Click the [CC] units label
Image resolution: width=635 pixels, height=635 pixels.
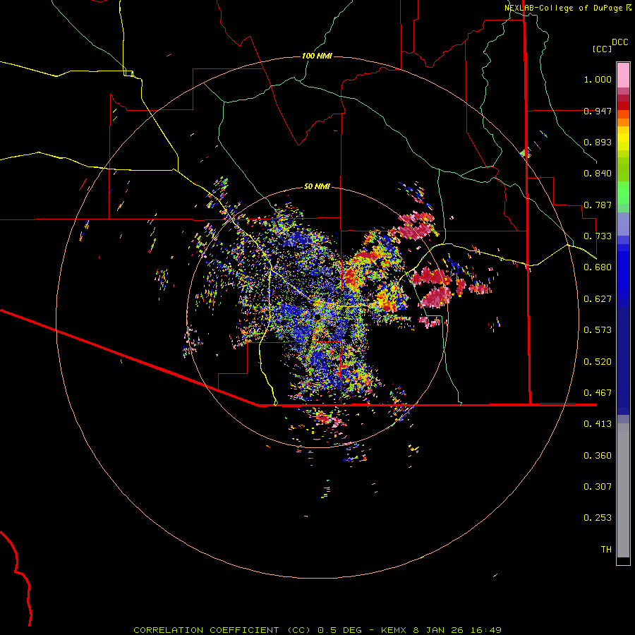[602, 49]
